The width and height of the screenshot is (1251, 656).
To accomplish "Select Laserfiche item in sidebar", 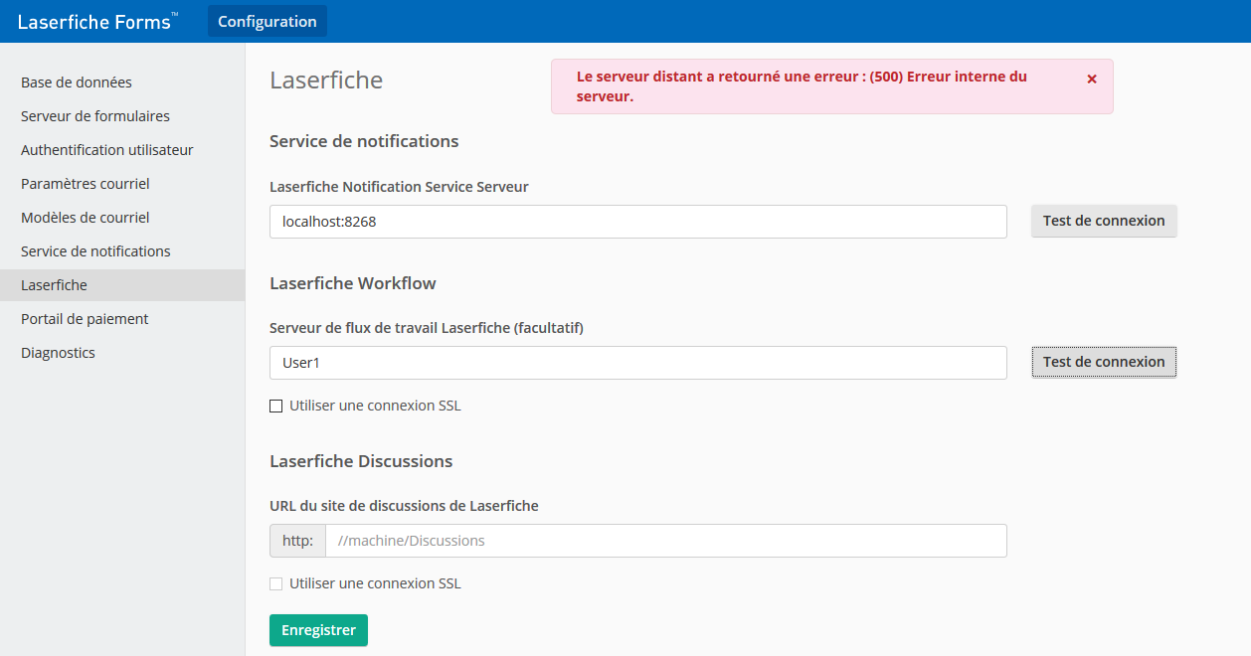I will tap(122, 285).
